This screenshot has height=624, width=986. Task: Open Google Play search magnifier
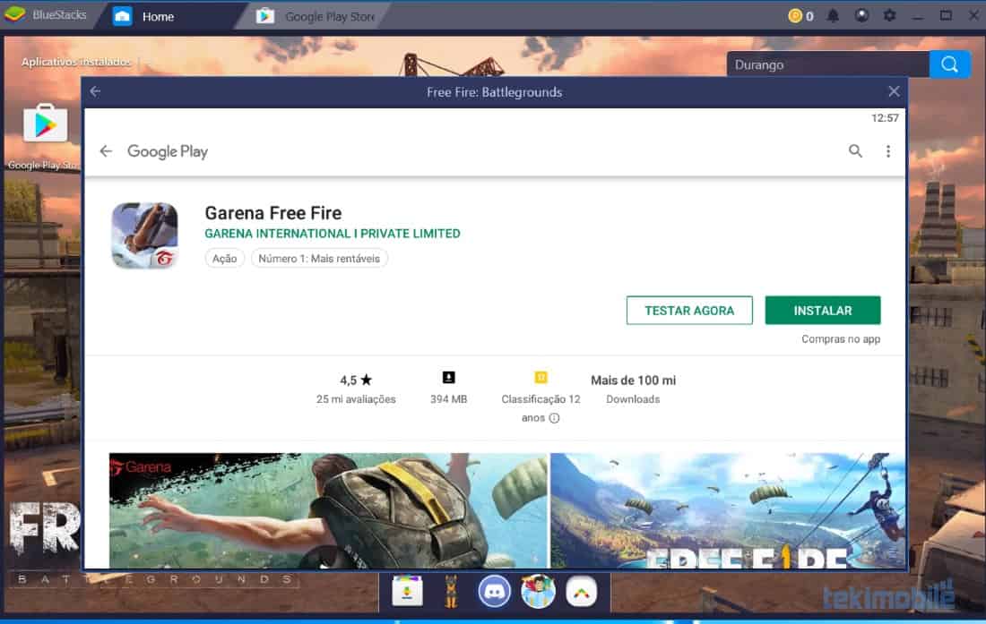[x=855, y=150]
